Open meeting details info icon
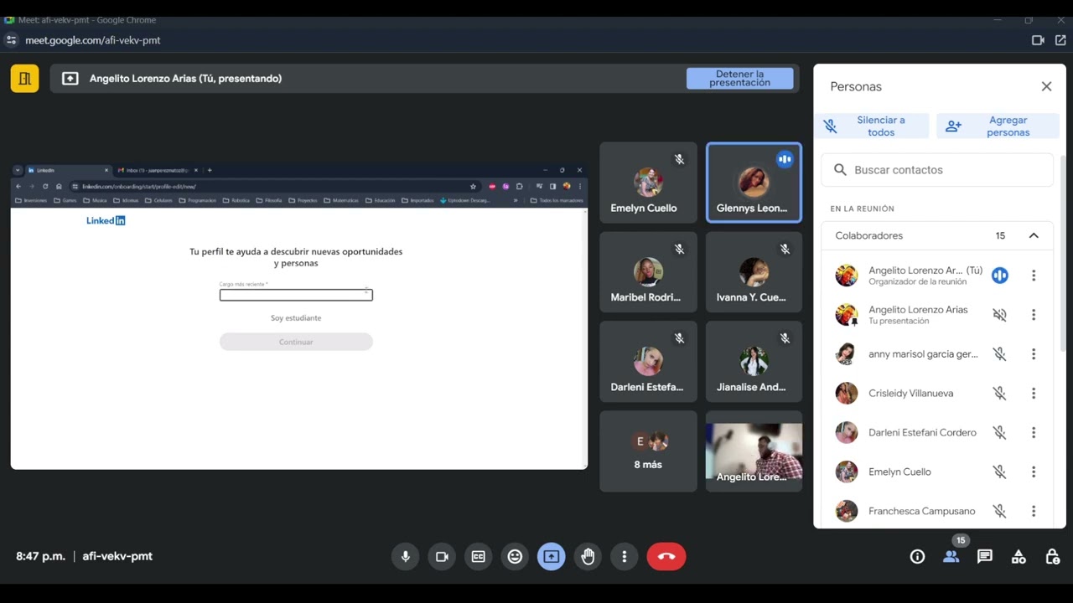Image resolution: width=1073 pixels, height=603 pixels. pos(917,556)
